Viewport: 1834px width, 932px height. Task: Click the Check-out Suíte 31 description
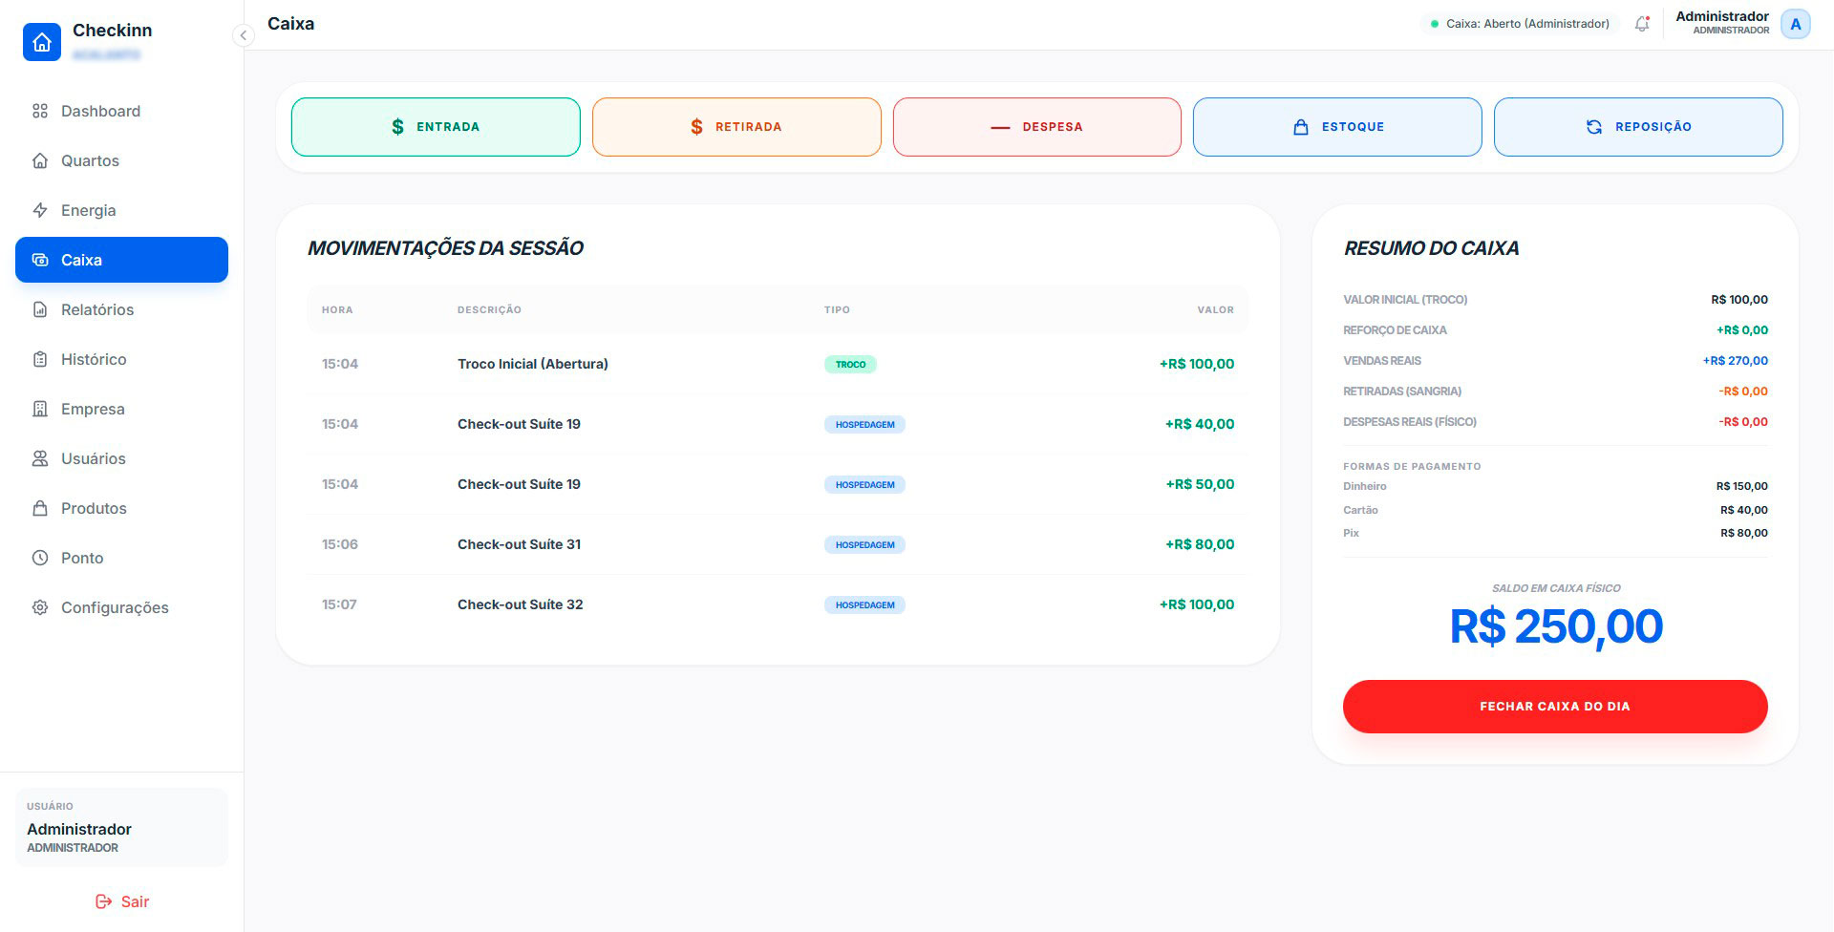519,544
